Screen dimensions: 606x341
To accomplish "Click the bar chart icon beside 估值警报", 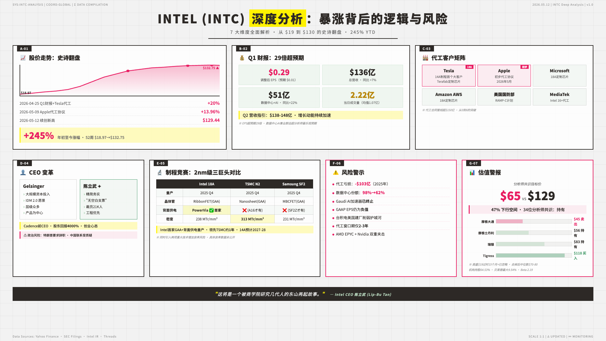I will [472, 172].
